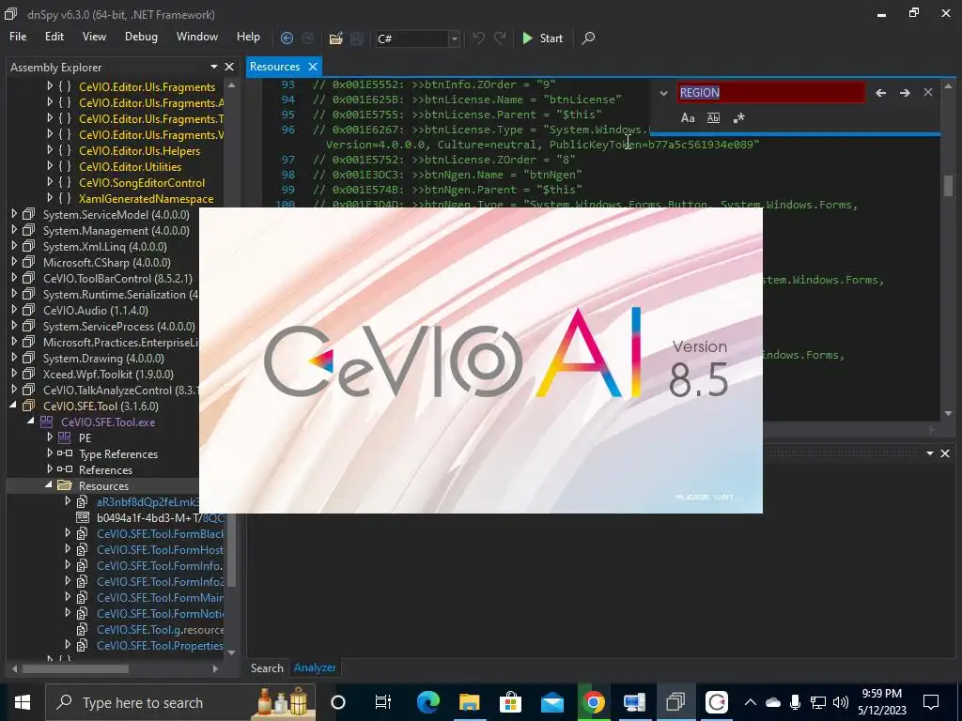
Task: Select XamlGeneratedNamespace item
Action: point(146,199)
